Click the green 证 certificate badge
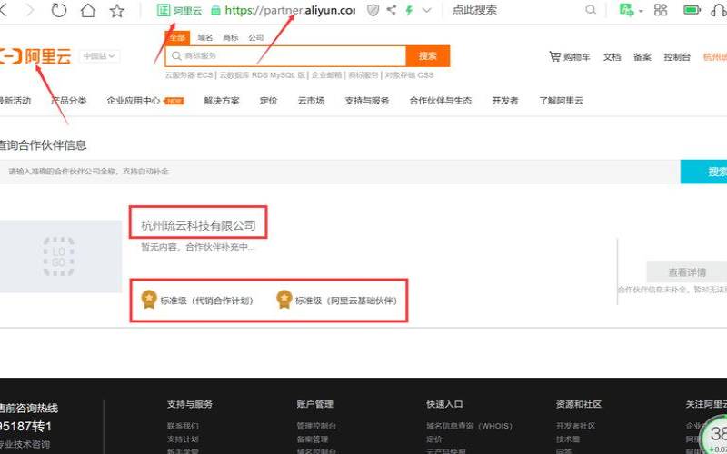The width and height of the screenshot is (727, 454). [164, 10]
